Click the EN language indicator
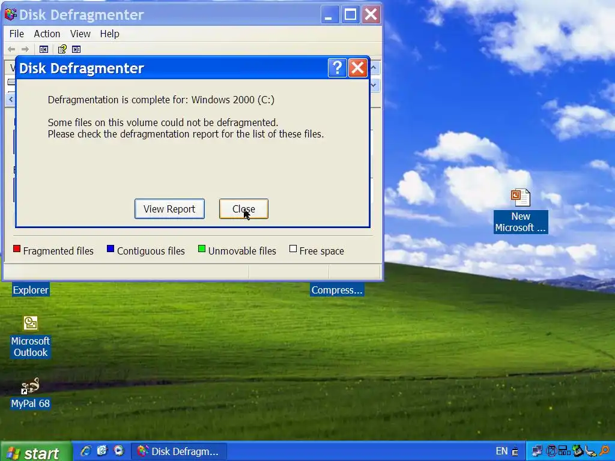 click(x=501, y=451)
